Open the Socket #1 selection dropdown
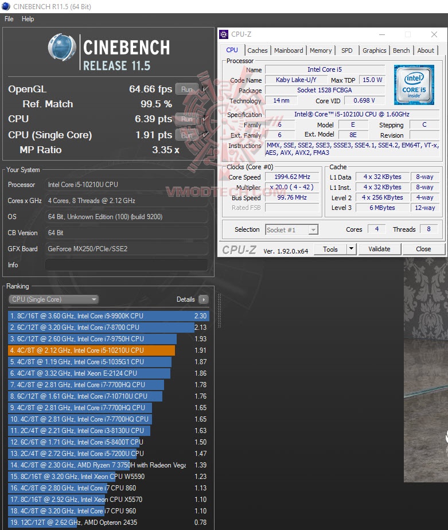Screen dimensions: 448x530 pyautogui.click(x=292, y=230)
